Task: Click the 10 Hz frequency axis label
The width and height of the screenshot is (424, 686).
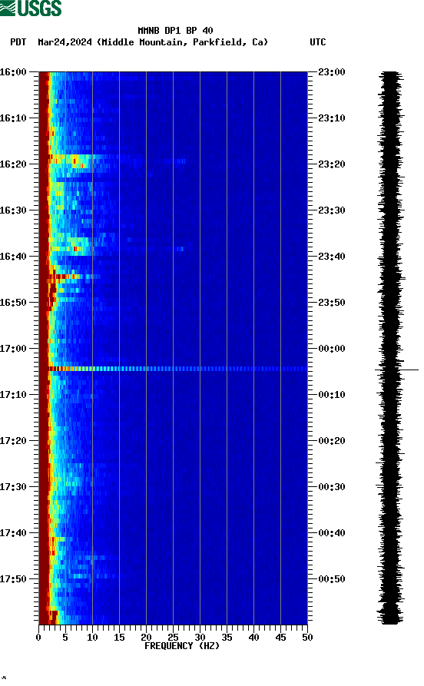Action: pos(92,638)
